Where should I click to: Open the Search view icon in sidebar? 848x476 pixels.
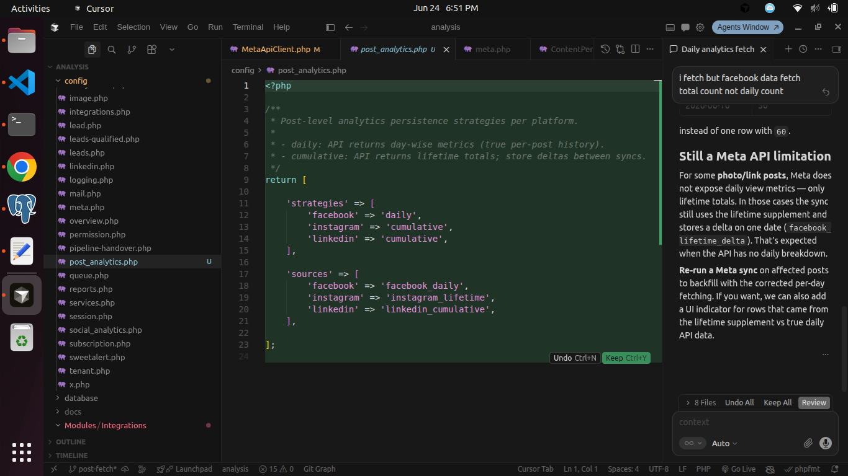[x=112, y=50]
